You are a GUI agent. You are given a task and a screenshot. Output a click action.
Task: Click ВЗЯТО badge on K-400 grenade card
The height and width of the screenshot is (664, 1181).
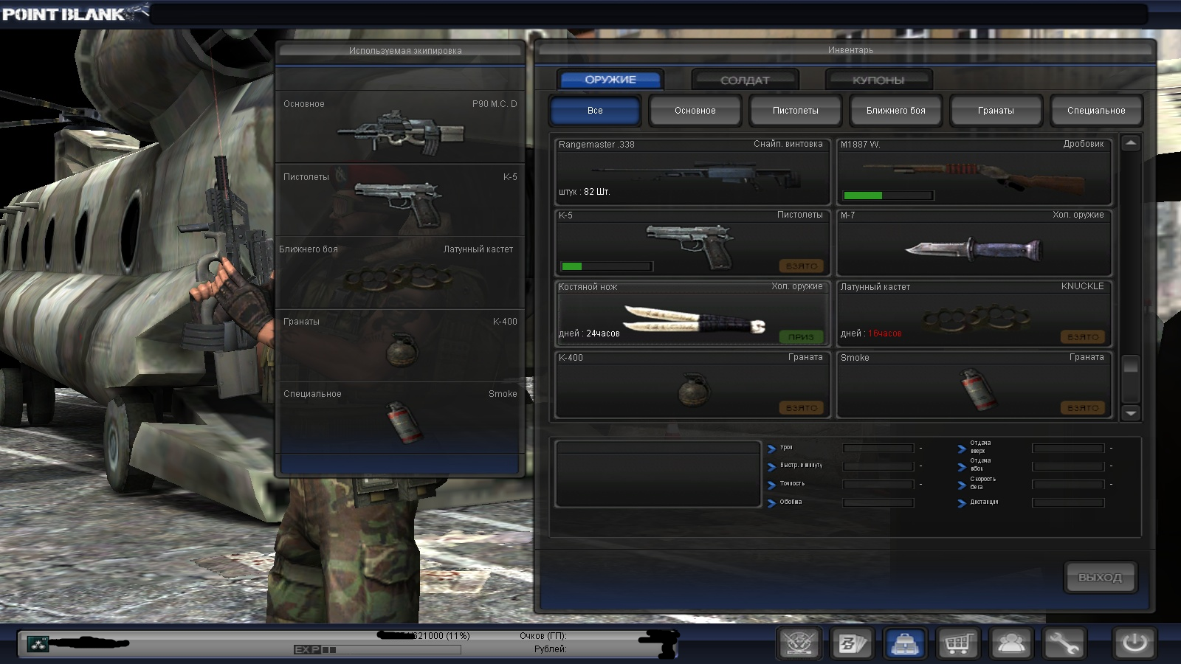point(801,407)
